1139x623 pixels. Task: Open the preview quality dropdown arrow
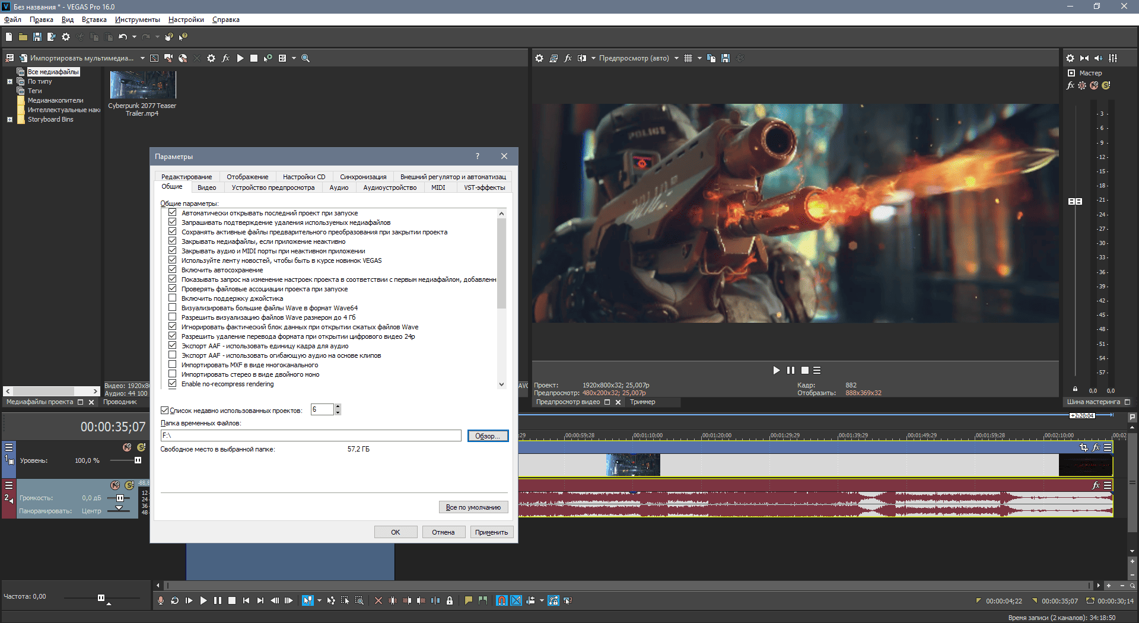point(676,58)
